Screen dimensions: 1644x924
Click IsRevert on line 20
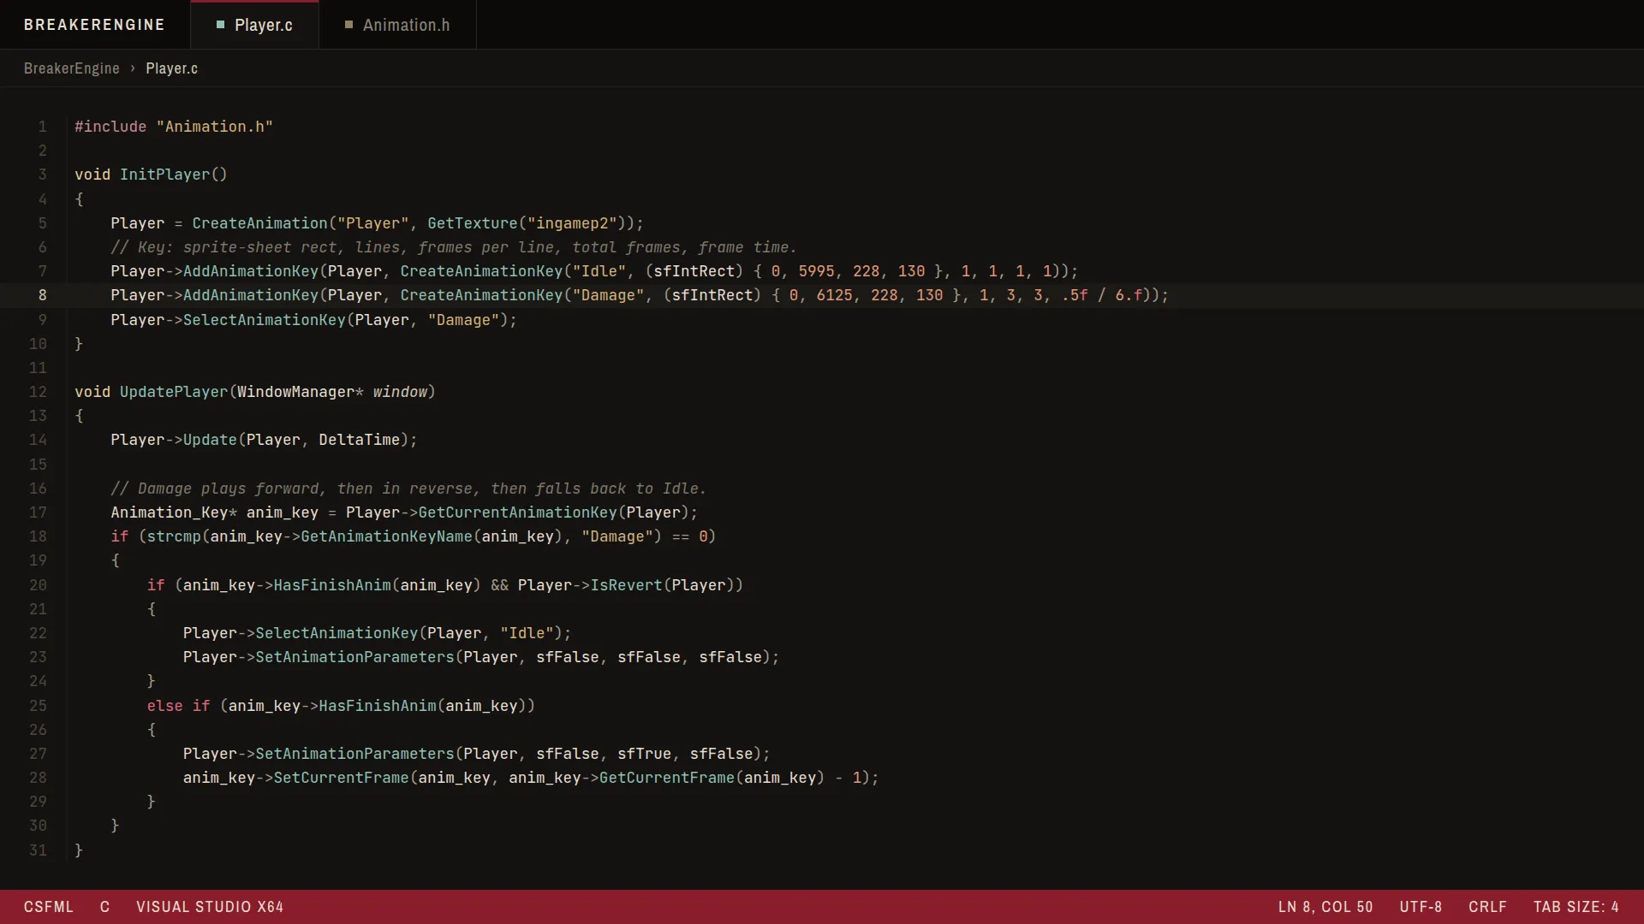click(626, 585)
